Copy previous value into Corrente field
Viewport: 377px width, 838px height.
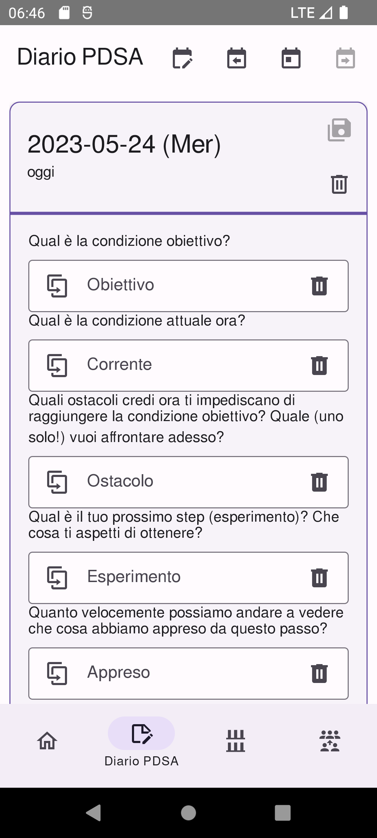pos(57,366)
